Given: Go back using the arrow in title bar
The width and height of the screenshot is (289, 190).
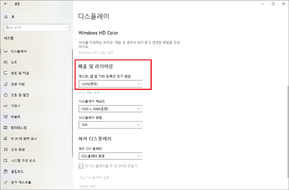Looking at the screenshot, I should (5, 4).
